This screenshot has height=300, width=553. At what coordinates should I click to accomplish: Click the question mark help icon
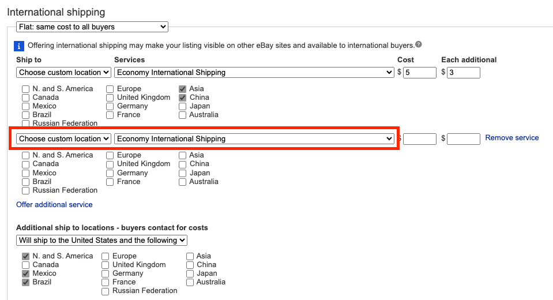[x=418, y=44]
